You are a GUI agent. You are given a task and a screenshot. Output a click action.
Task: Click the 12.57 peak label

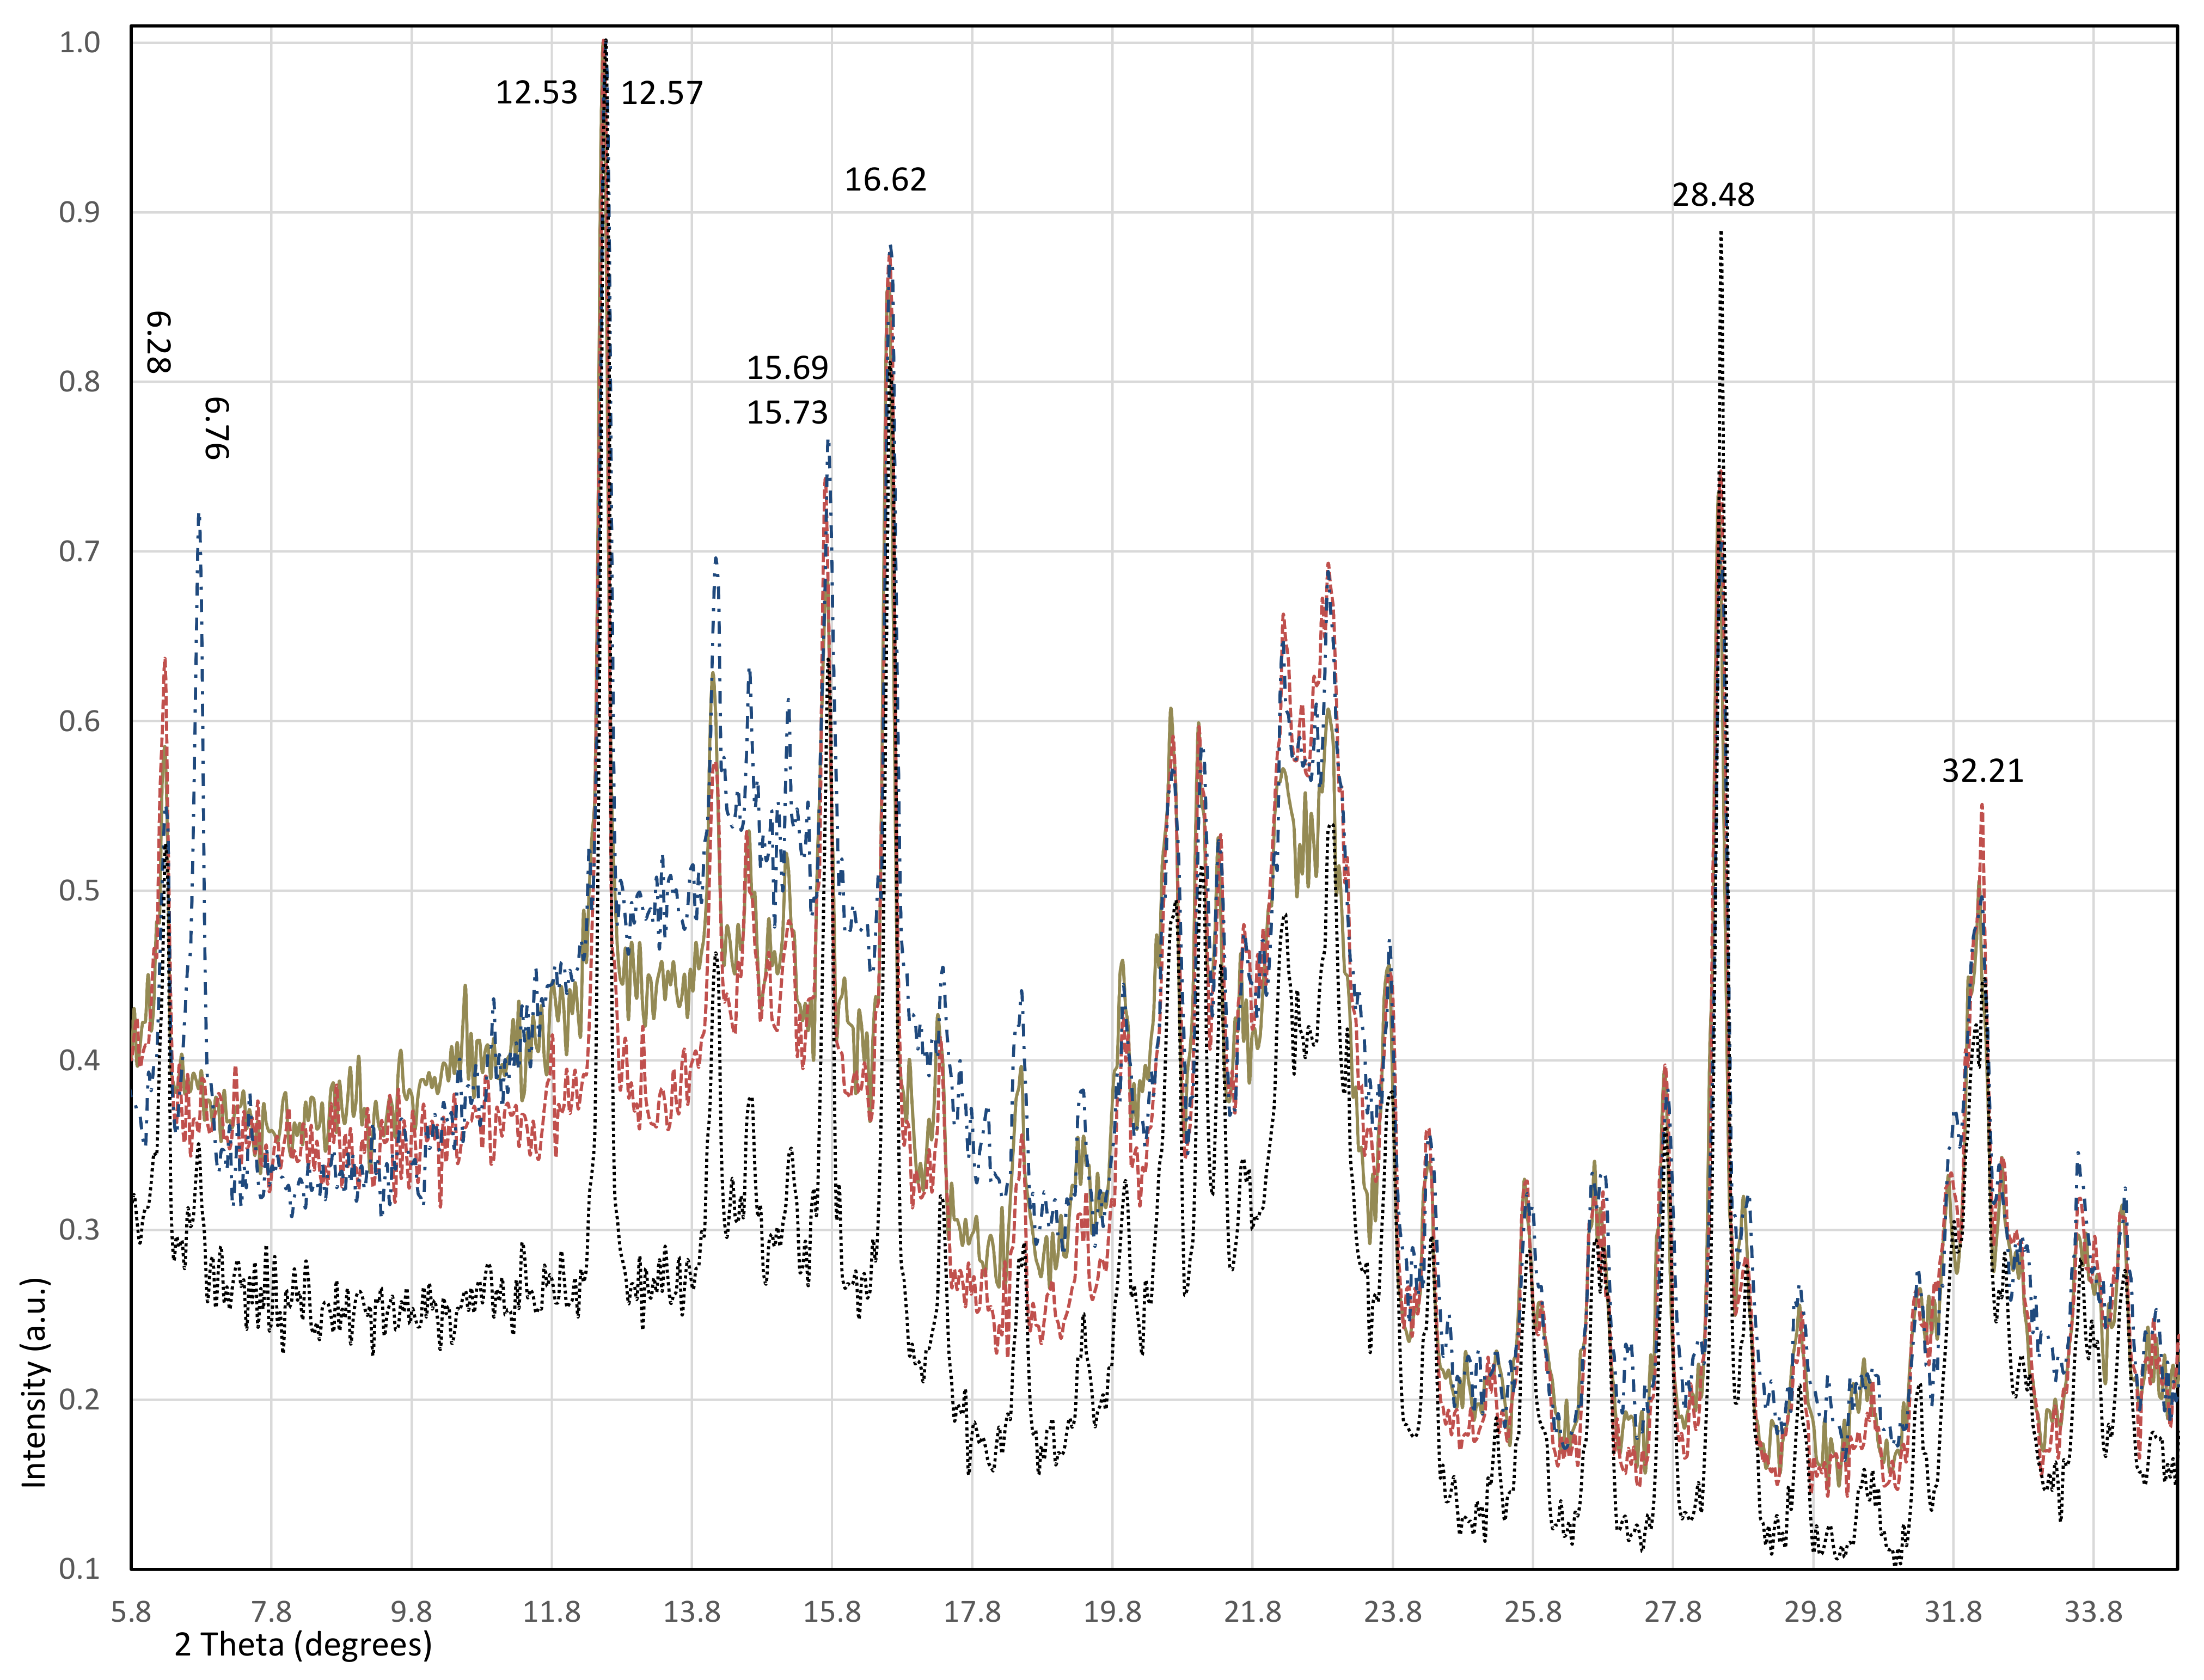pyautogui.click(x=661, y=93)
